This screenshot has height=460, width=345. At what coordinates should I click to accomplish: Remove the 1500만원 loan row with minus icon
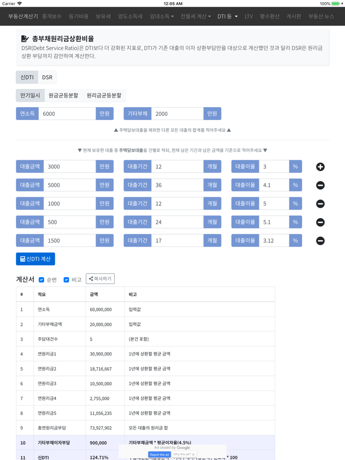click(x=320, y=241)
